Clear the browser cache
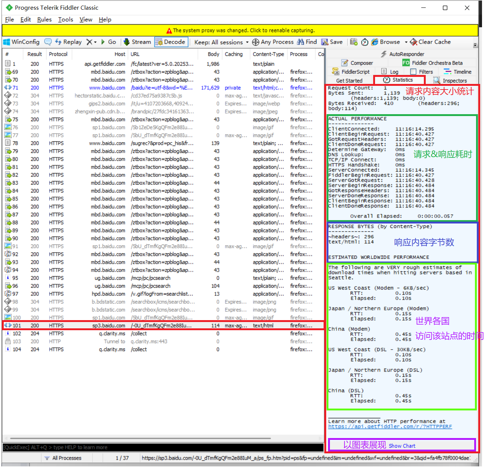The width and height of the screenshot is (485, 469). click(x=430, y=42)
